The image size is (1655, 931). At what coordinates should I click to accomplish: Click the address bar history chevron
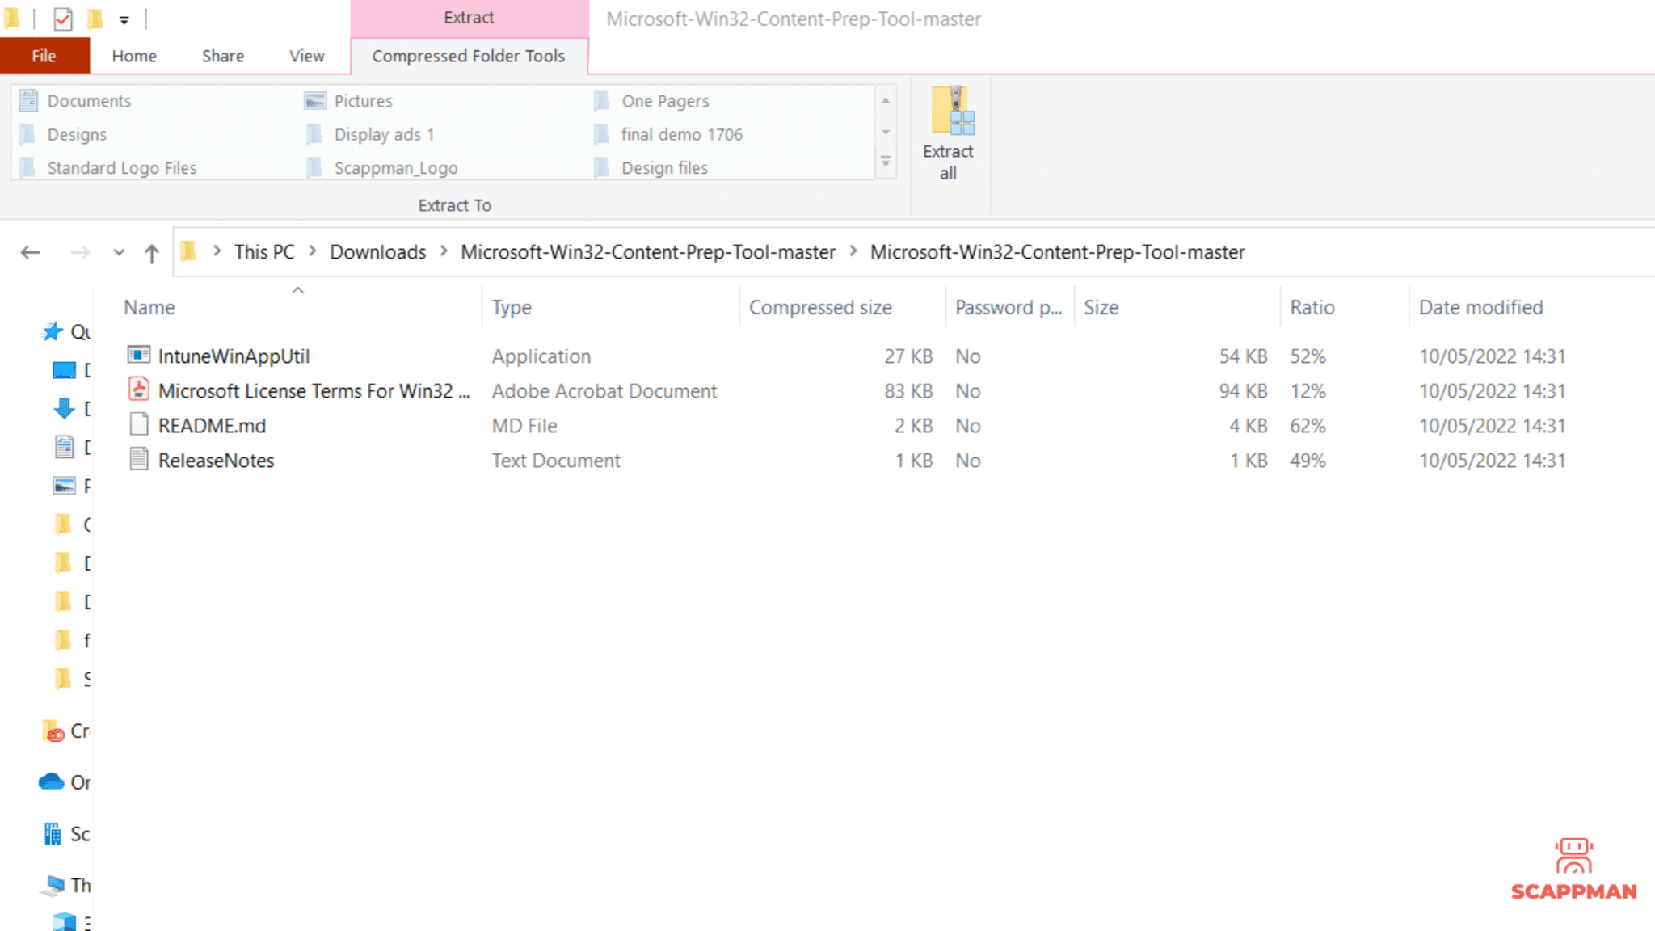click(118, 251)
